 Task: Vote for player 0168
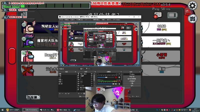(x=161, y=28)
